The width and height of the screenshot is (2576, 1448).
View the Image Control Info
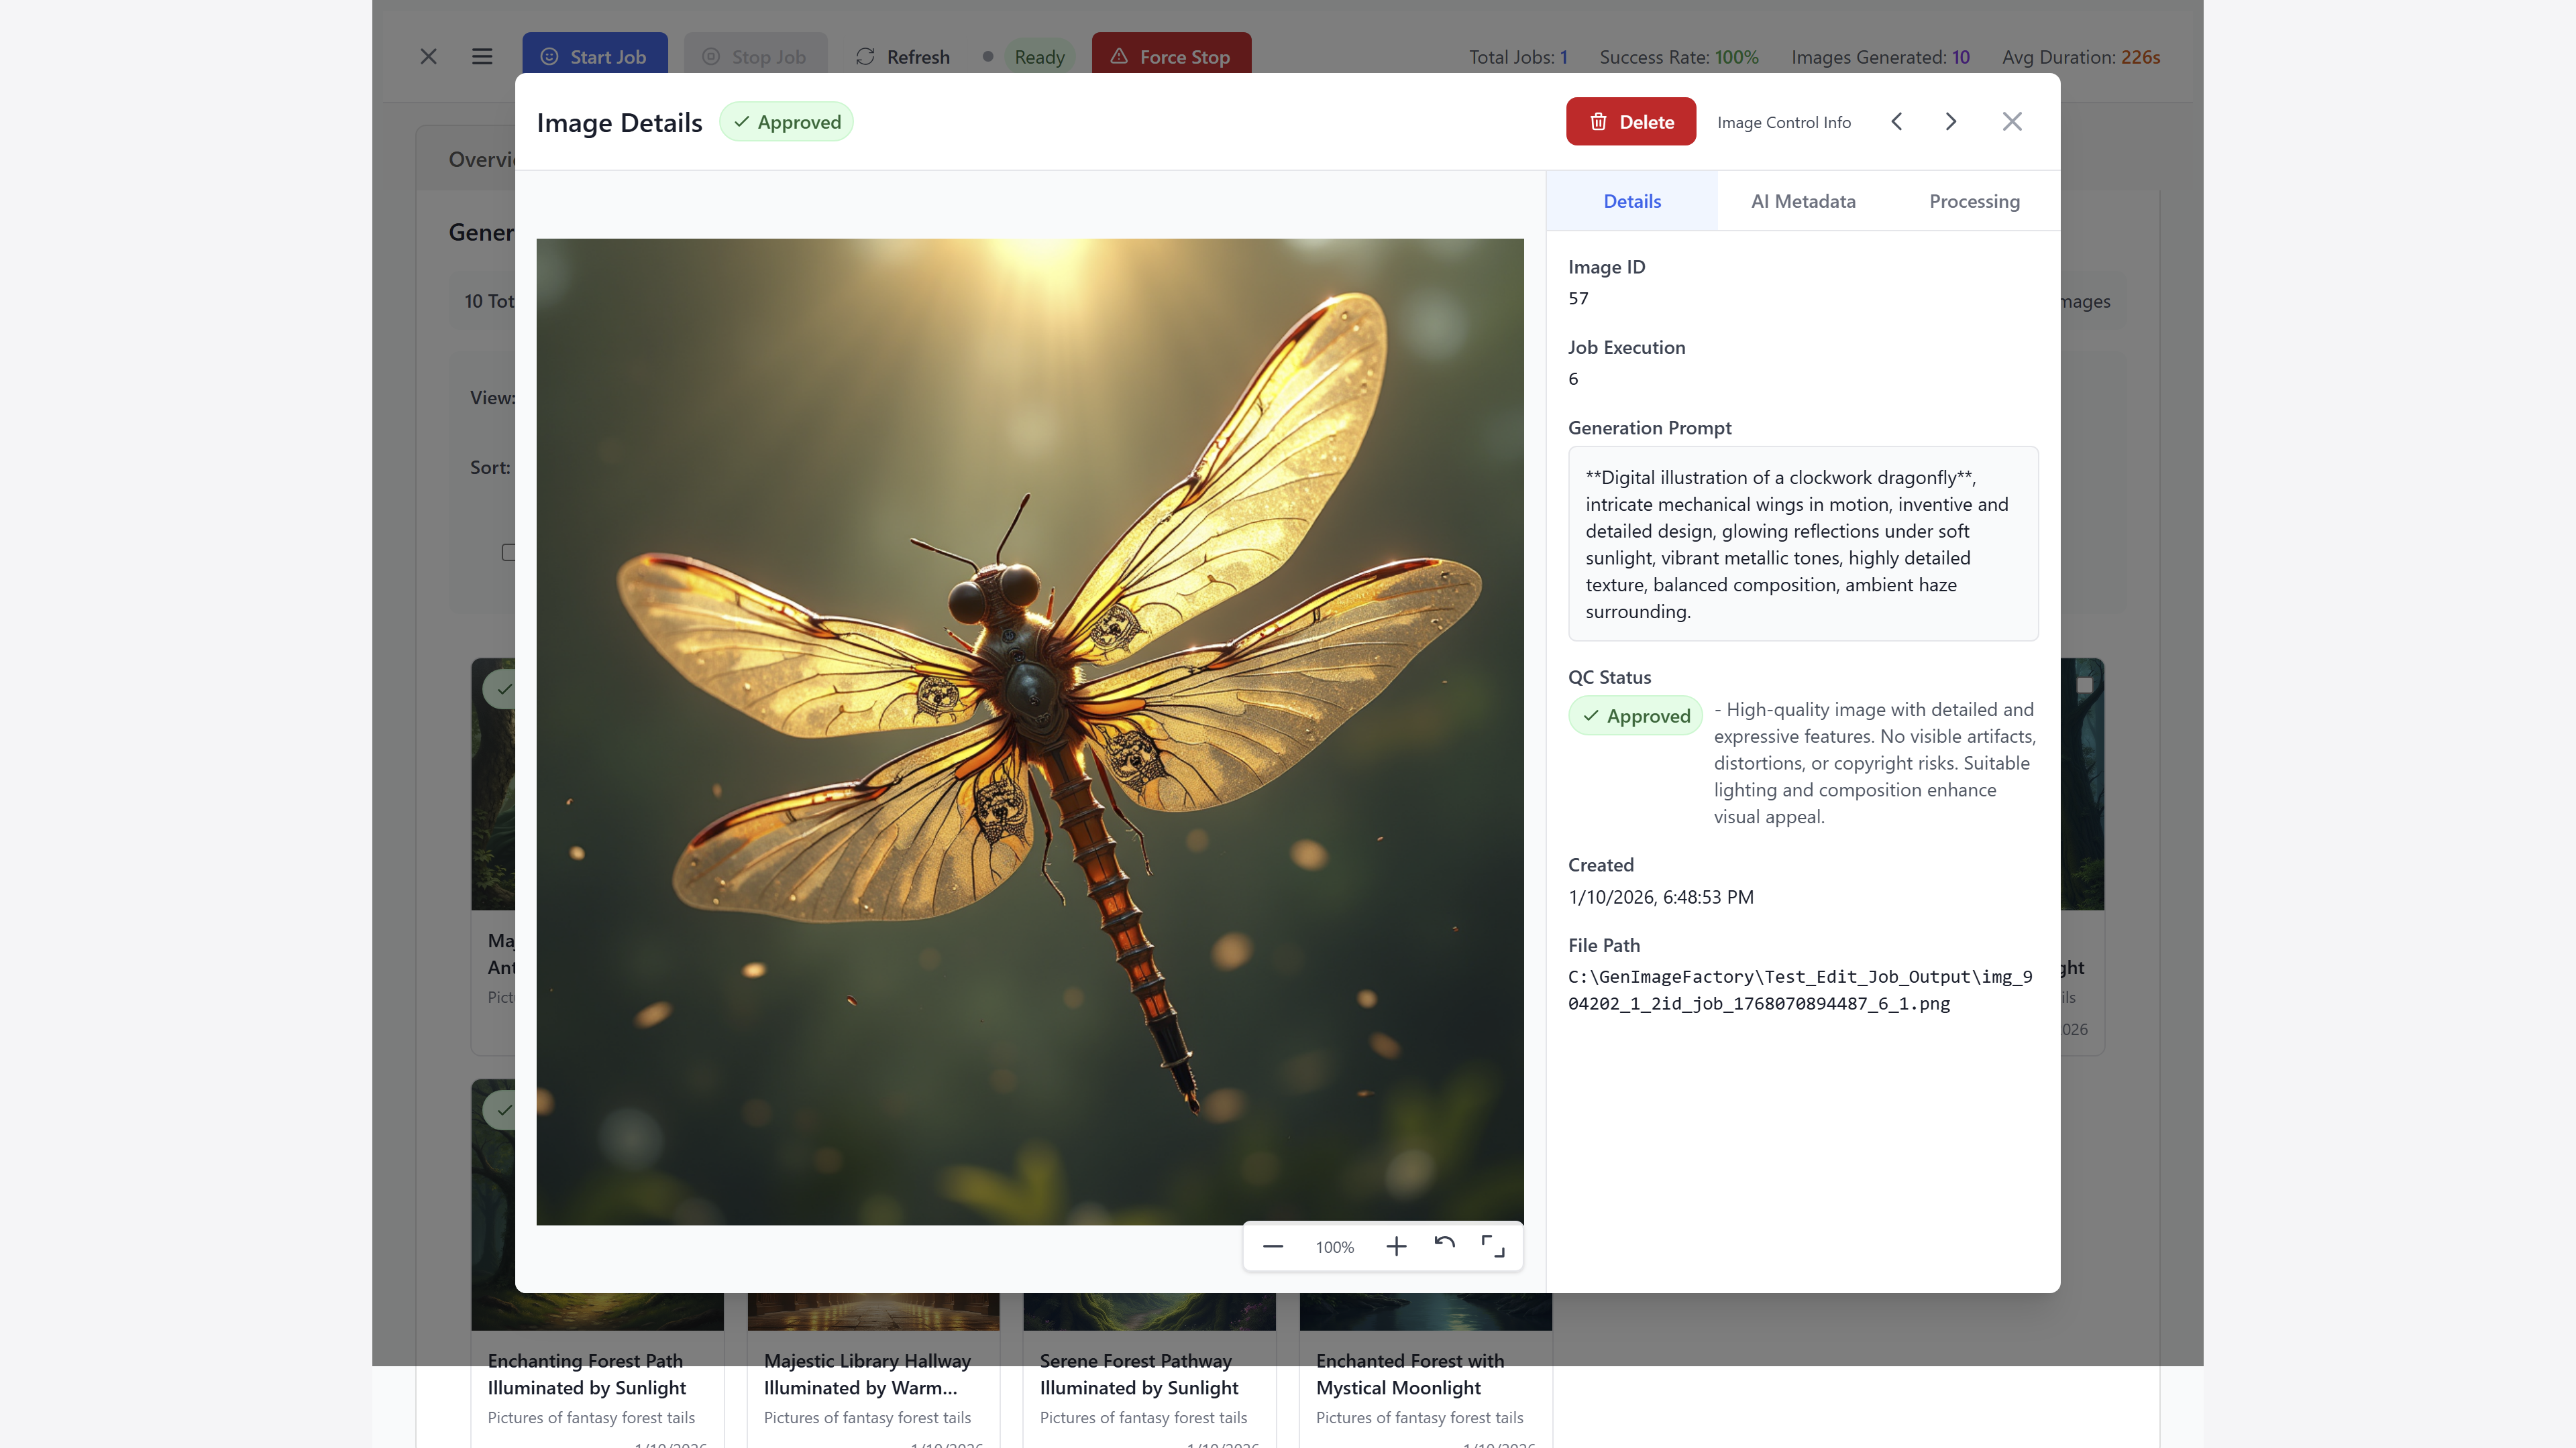pos(1784,121)
